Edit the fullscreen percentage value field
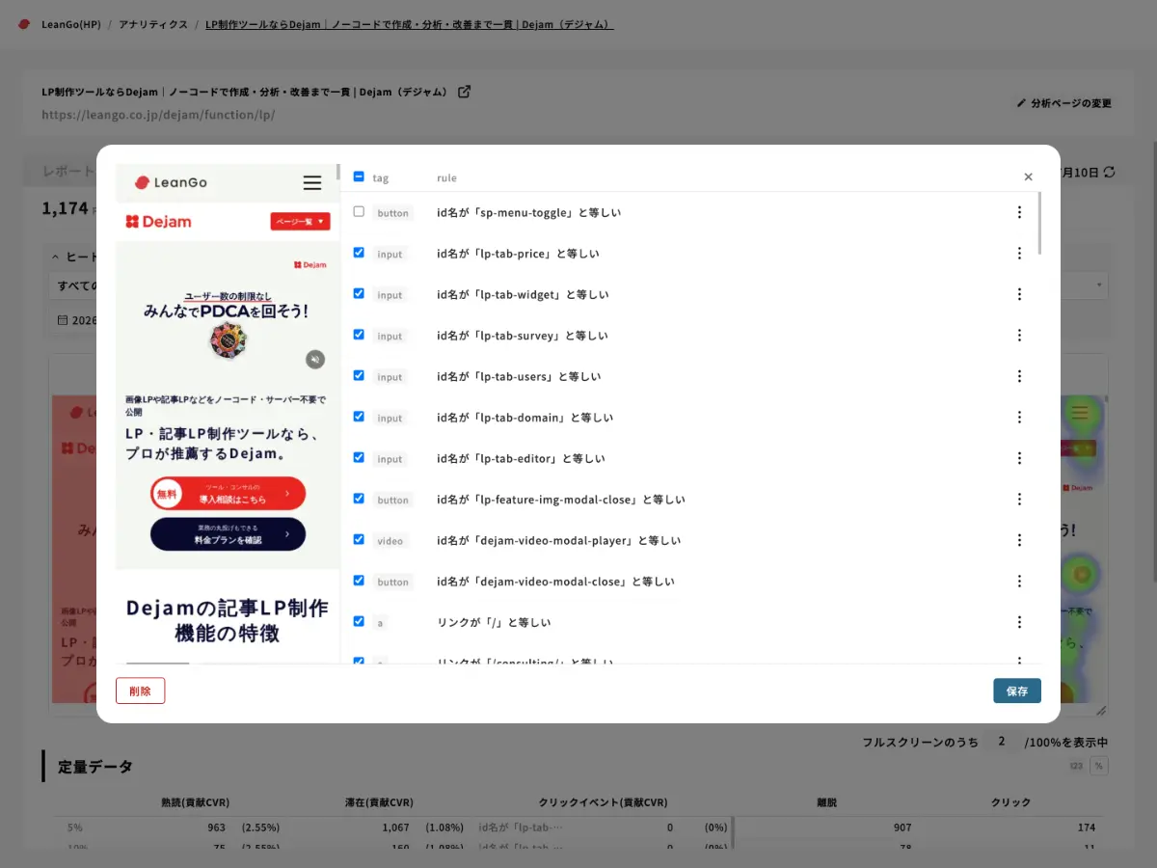The image size is (1157, 868). [1002, 742]
